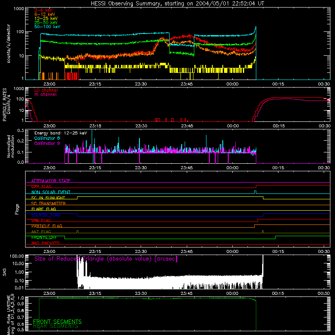This screenshot has height=335, width=335.
Task: Click the Normalized modulation axis label
Action: (10, 146)
